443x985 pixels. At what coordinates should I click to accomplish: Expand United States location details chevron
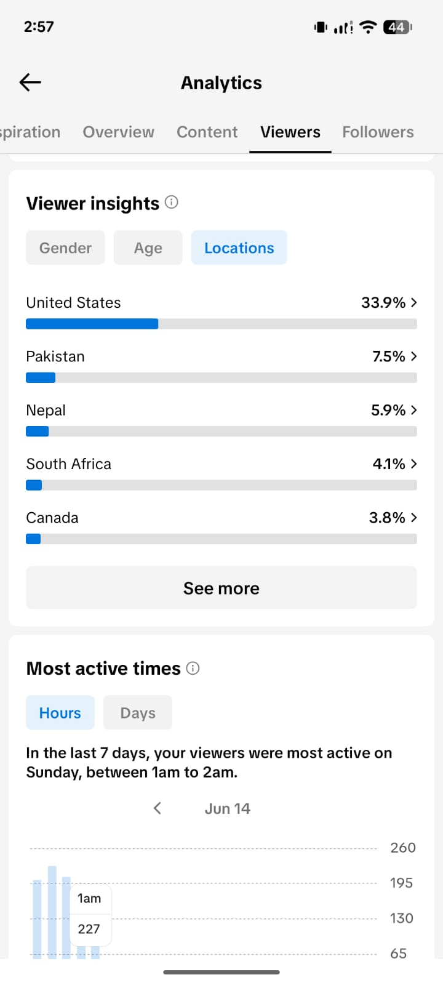[414, 302]
